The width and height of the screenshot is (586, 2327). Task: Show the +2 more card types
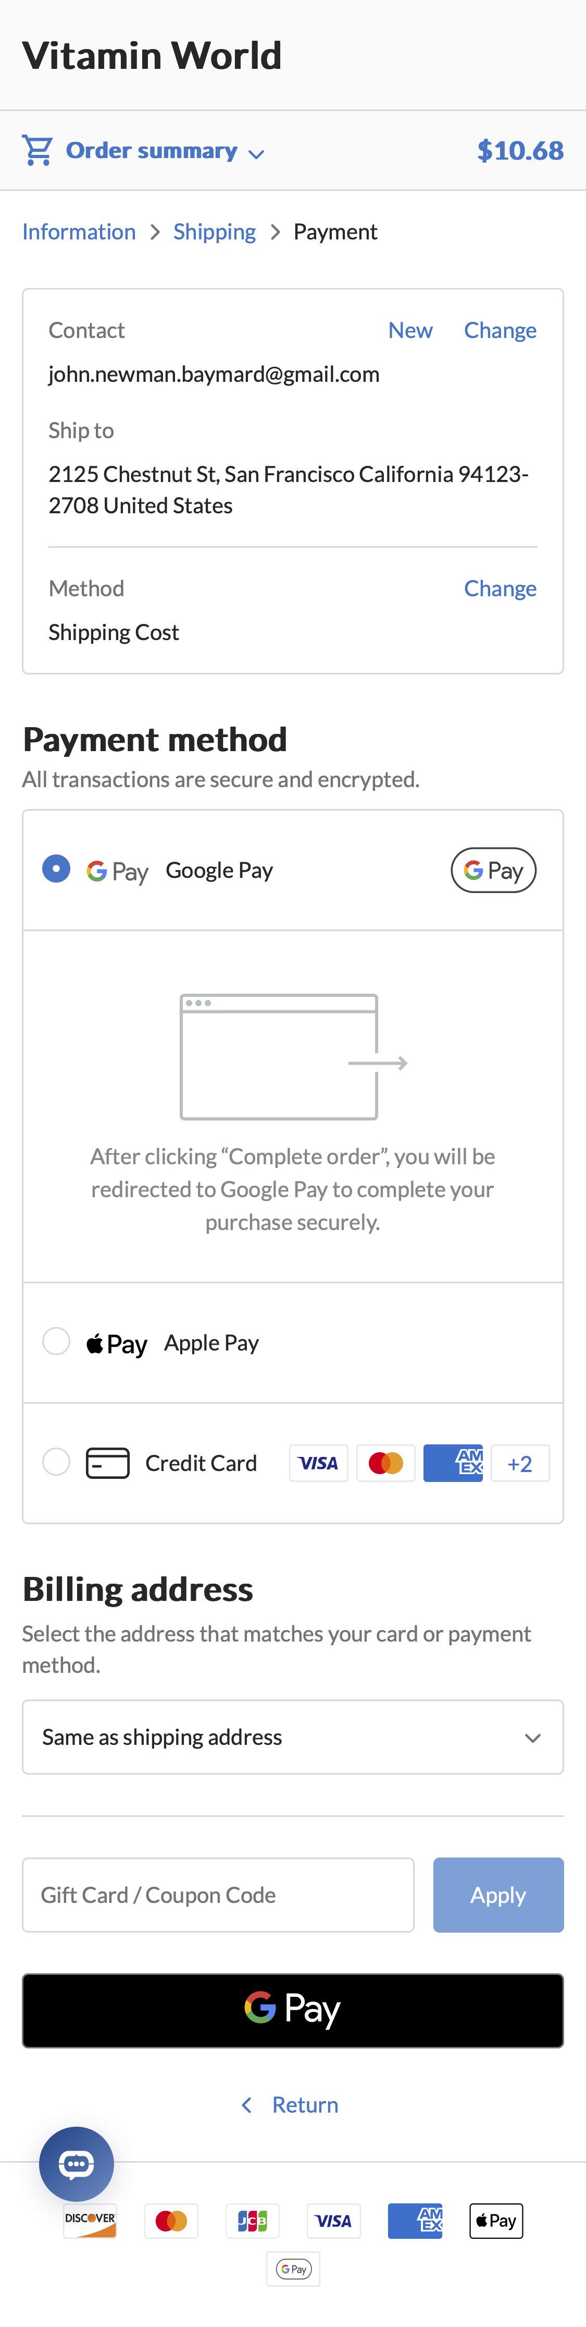[x=520, y=1463]
